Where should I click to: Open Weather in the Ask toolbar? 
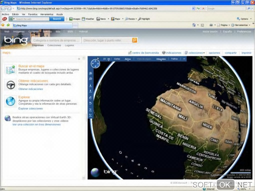(88, 19)
